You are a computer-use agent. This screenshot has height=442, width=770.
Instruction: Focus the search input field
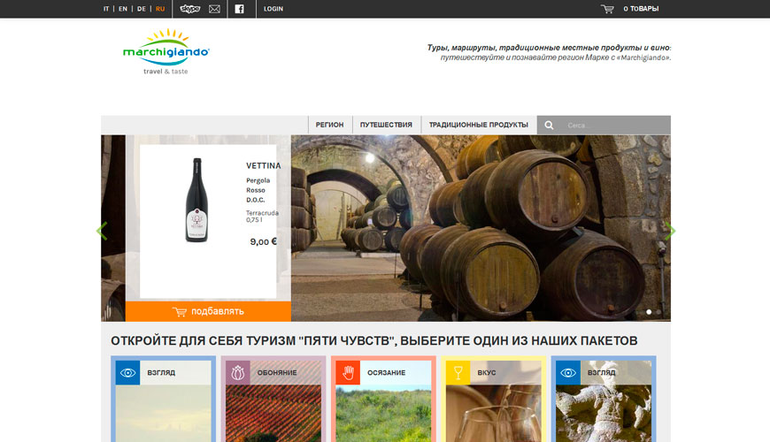(615, 126)
